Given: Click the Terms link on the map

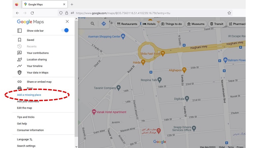Looking at the screenshot, I should [x=231, y=147].
